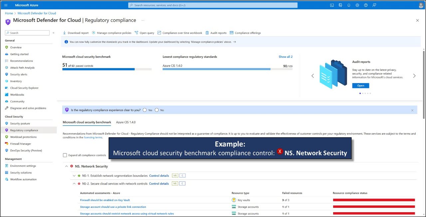426x217 pixels.
Task: Open Diagnose and solve problems
Action: [28, 108]
